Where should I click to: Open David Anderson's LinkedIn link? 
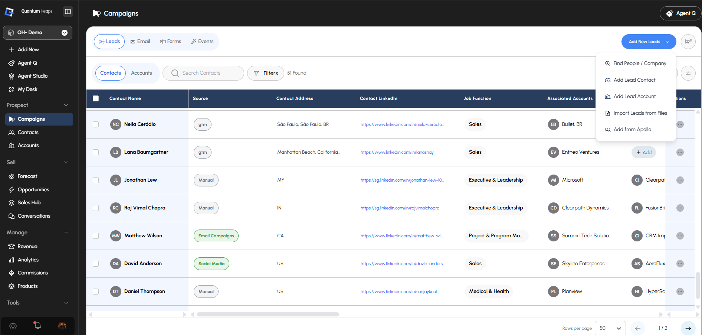coord(403,264)
